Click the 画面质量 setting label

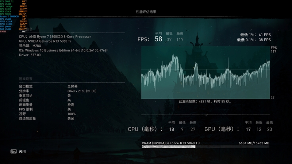coord(26,105)
